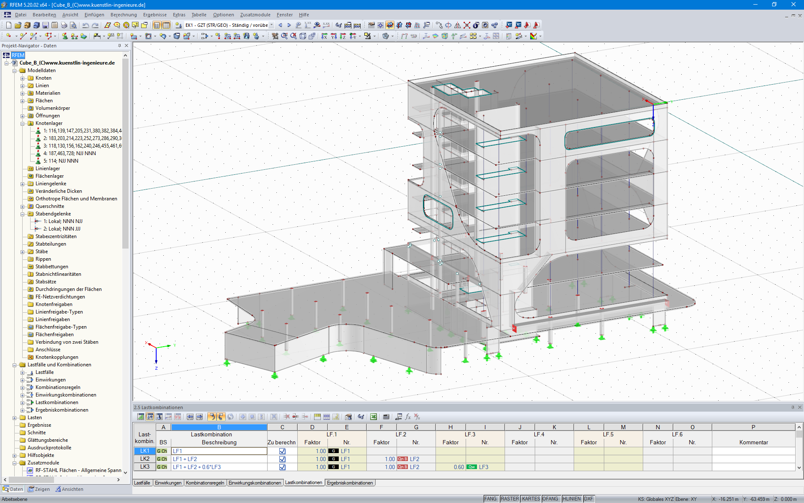This screenshot has width=804, height=503.
Task: Open a new project file
Action: [8, 25]
